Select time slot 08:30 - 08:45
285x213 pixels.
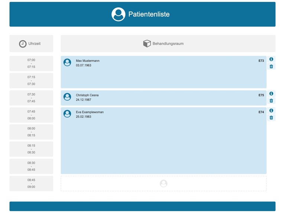[31, 166]
